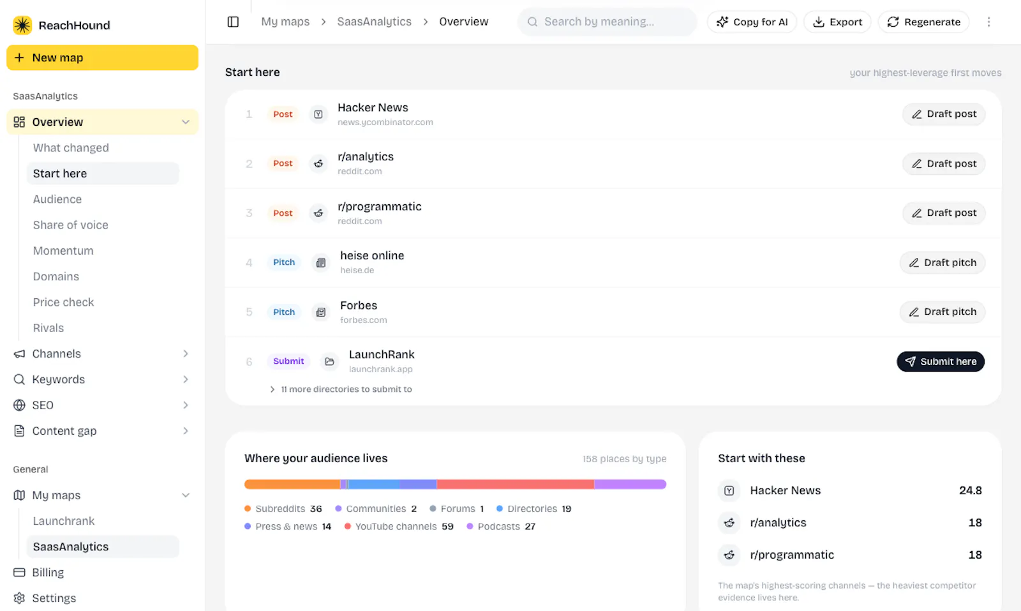Click the Hacker News icon in Start with these

[729, 491]
